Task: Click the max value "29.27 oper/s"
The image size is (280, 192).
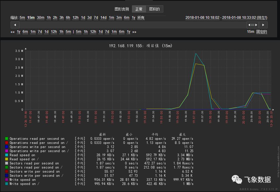Action: [x=182, y=139]
